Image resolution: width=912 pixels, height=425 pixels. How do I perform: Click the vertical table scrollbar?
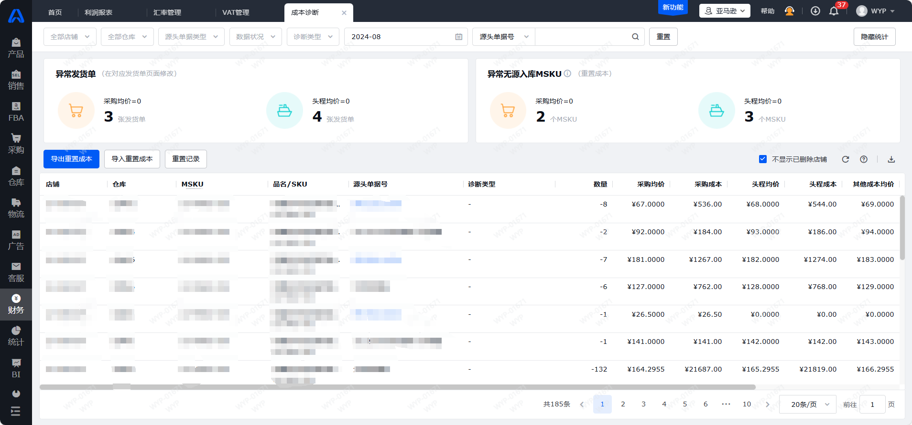coord(902,228)
